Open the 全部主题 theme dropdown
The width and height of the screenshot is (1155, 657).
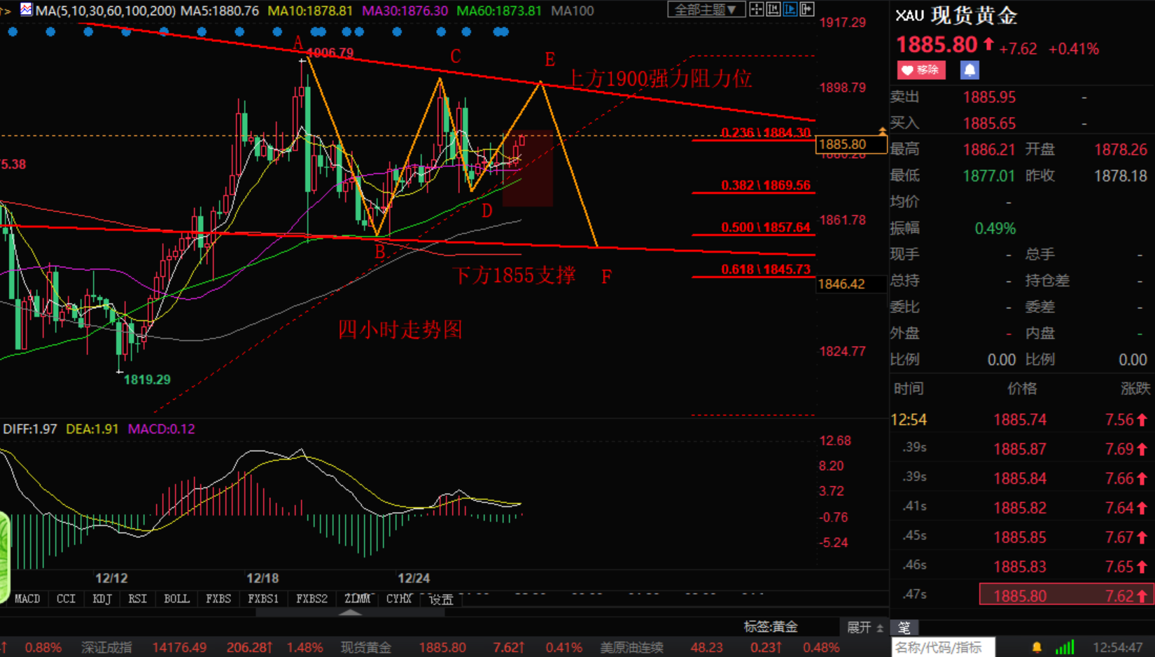705,10
